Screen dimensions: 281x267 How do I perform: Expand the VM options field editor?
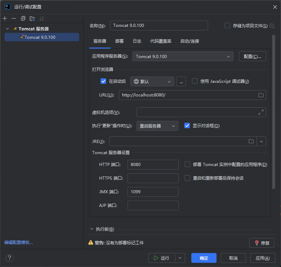tap(261, 112)
